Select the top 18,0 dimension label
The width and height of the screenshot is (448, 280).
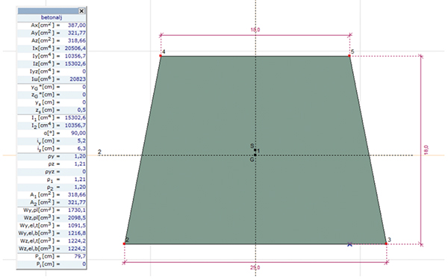coord(255,30)
